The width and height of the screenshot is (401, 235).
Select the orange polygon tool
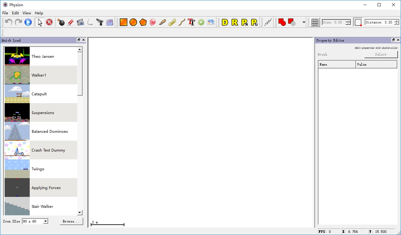[143, 22]
